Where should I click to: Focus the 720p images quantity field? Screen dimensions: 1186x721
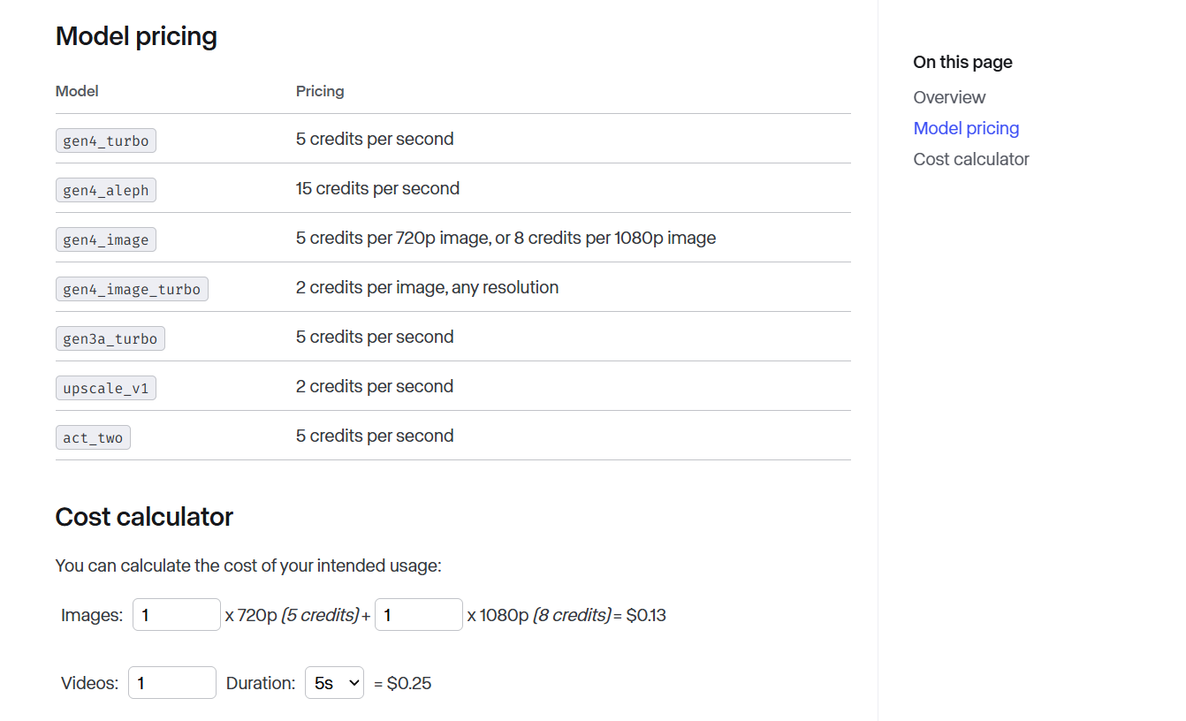177,614
